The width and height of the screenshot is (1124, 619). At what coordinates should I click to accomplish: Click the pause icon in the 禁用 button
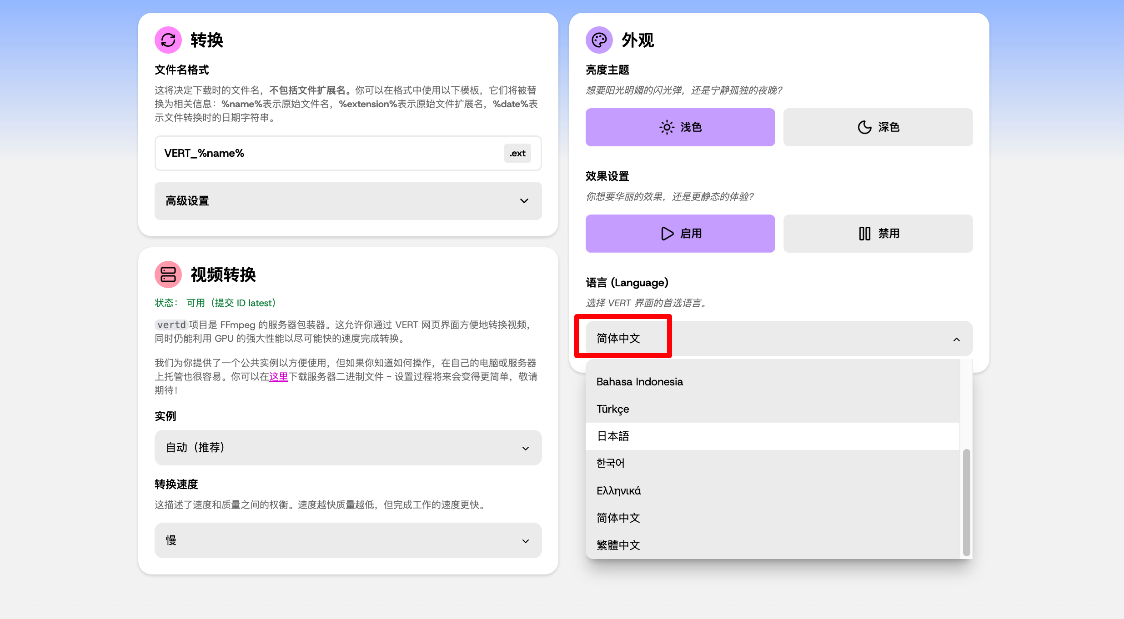click(x=865, y=234)
